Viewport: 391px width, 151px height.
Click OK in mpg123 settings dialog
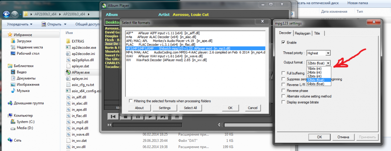point(320,137)
